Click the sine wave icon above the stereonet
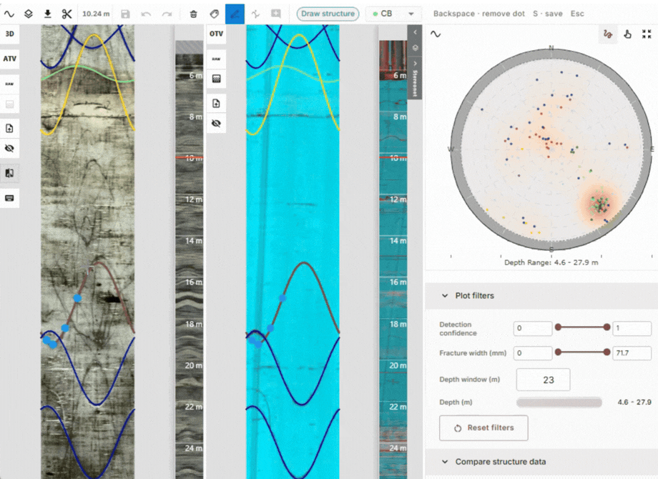Image resolution: width=658 pixels, height=479 pixels. [436, 34]
